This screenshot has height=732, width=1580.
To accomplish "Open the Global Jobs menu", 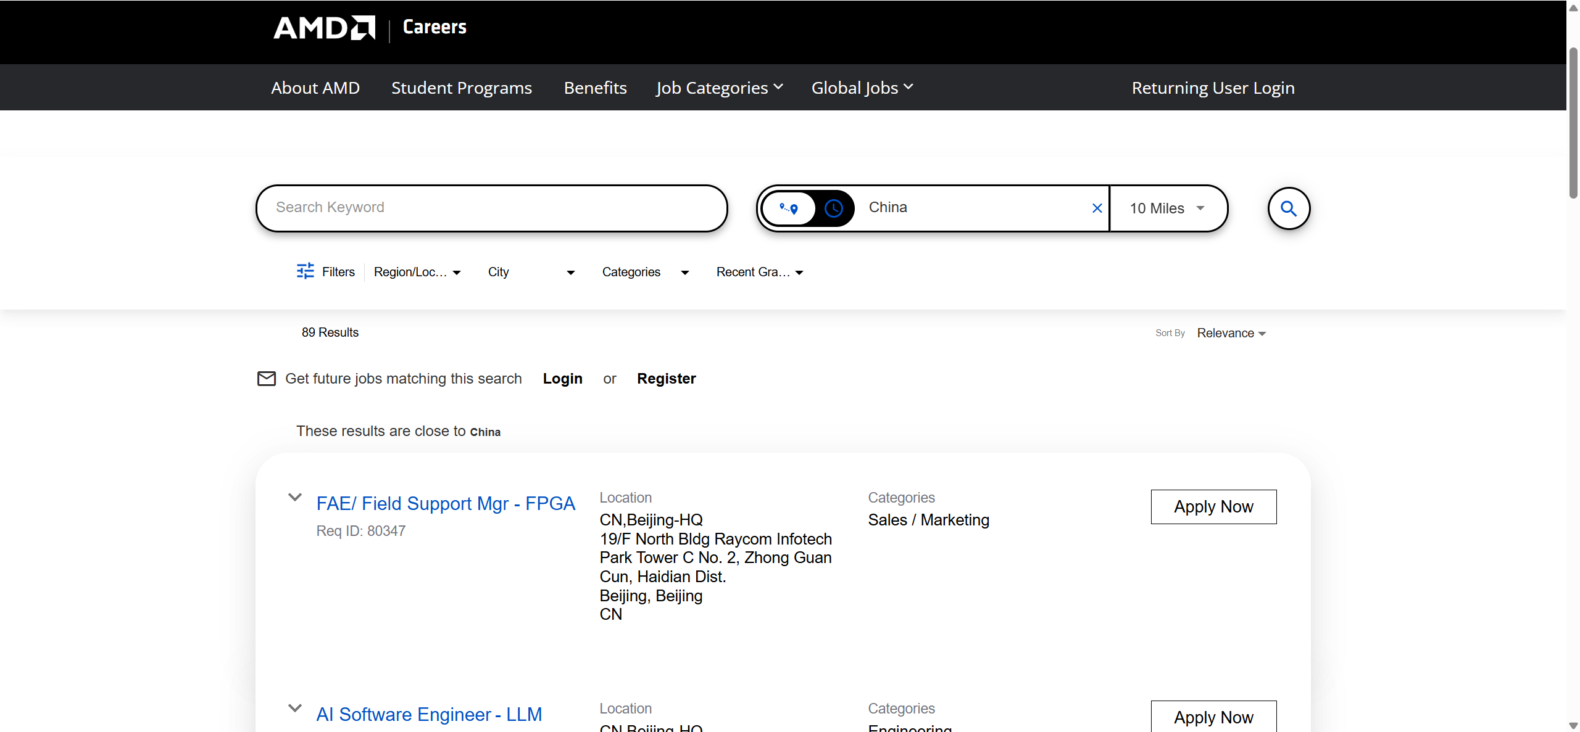I will (862, 88).
